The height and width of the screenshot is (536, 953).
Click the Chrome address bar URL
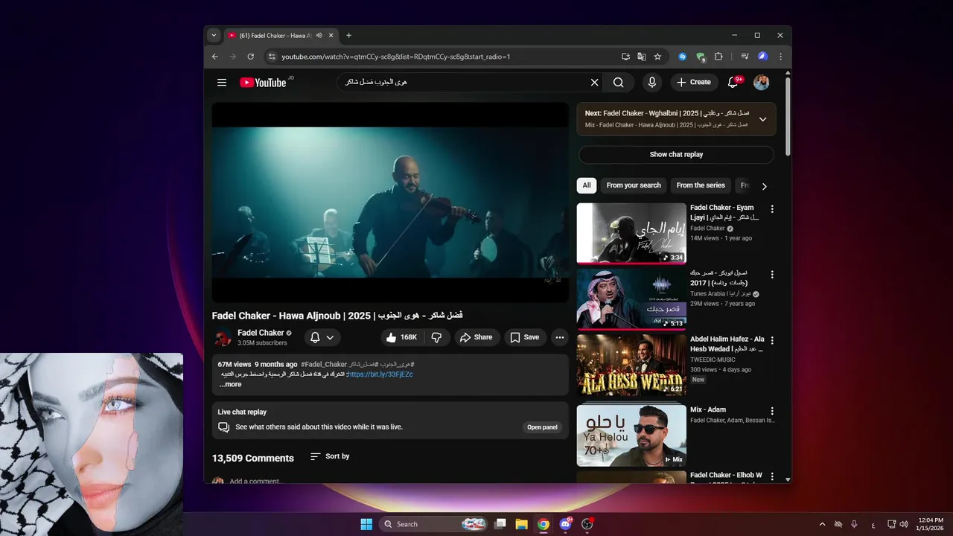395,57
